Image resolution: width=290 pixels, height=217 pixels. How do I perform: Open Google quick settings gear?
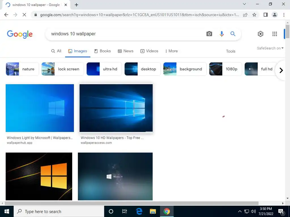pos(261,34)
